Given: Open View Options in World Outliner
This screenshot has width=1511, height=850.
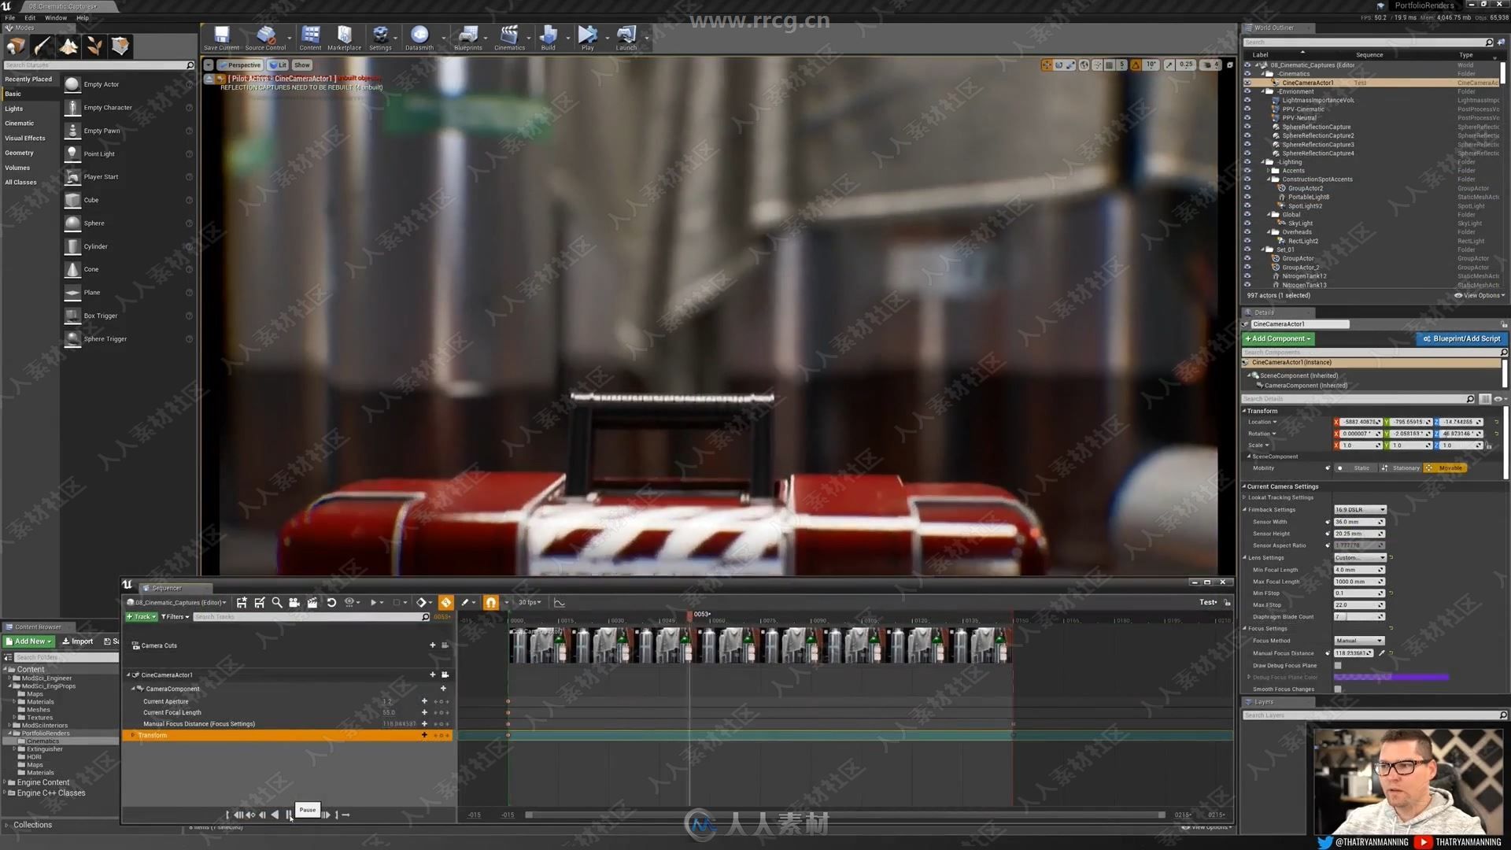Looking at the screenshot, I should [1480, 296].
